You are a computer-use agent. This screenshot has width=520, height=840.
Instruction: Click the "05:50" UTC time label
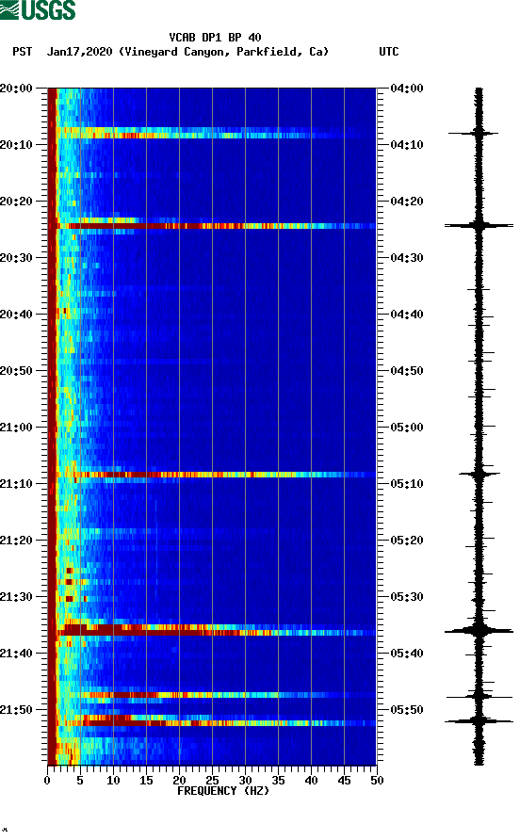tap(407, 710)
